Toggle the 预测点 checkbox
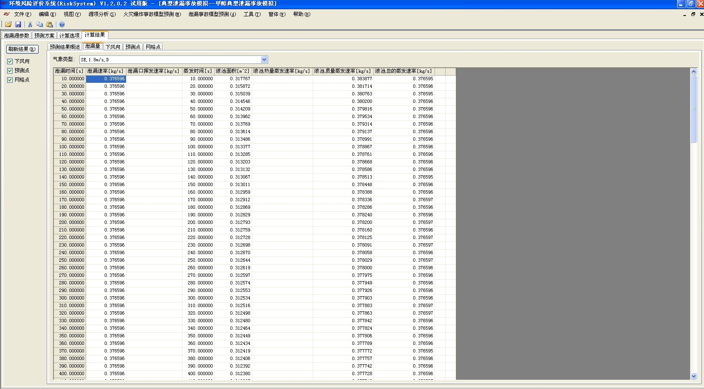704x389 pixels. pyautogui.click(x=10, y=71)
